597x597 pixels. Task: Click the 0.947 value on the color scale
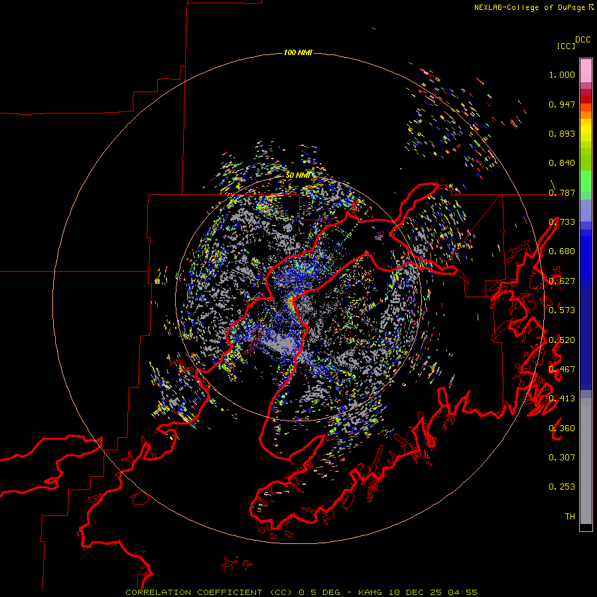tap(562, 104)
